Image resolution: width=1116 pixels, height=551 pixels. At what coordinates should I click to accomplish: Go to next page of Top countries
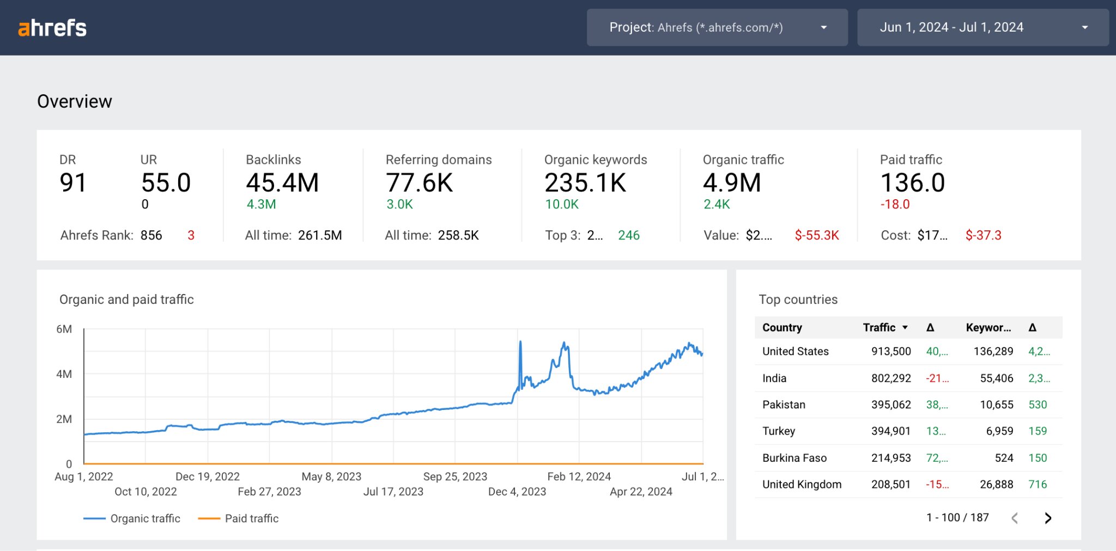point(1047,518)
